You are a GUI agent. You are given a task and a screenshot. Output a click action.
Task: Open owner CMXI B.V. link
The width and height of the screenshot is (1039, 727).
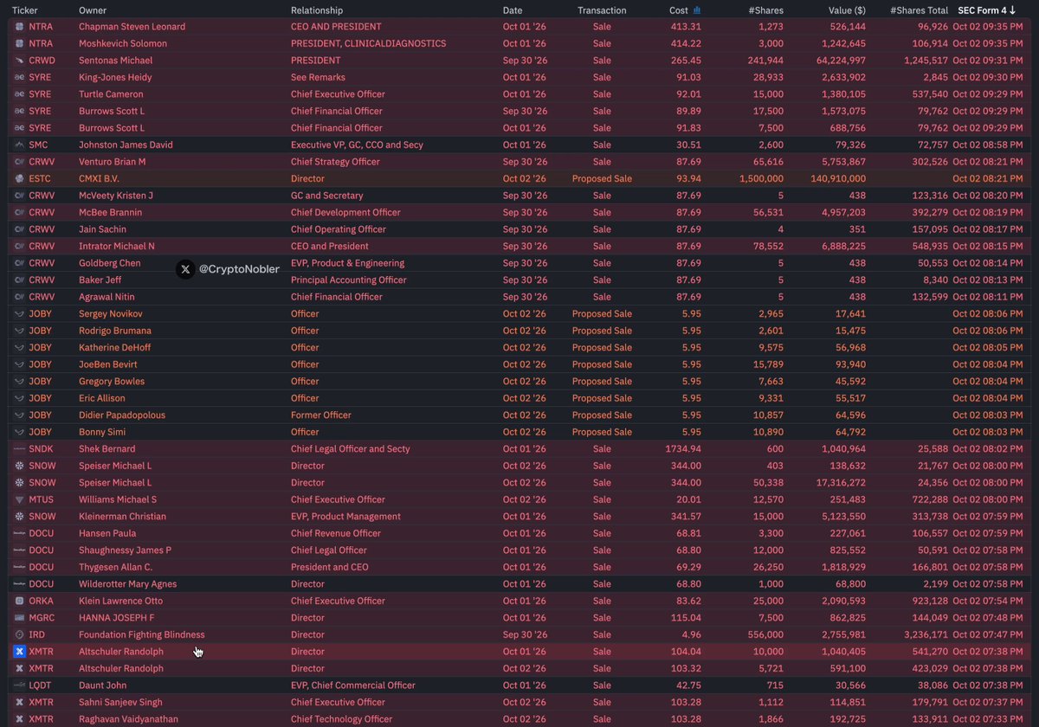coord(99,178)
